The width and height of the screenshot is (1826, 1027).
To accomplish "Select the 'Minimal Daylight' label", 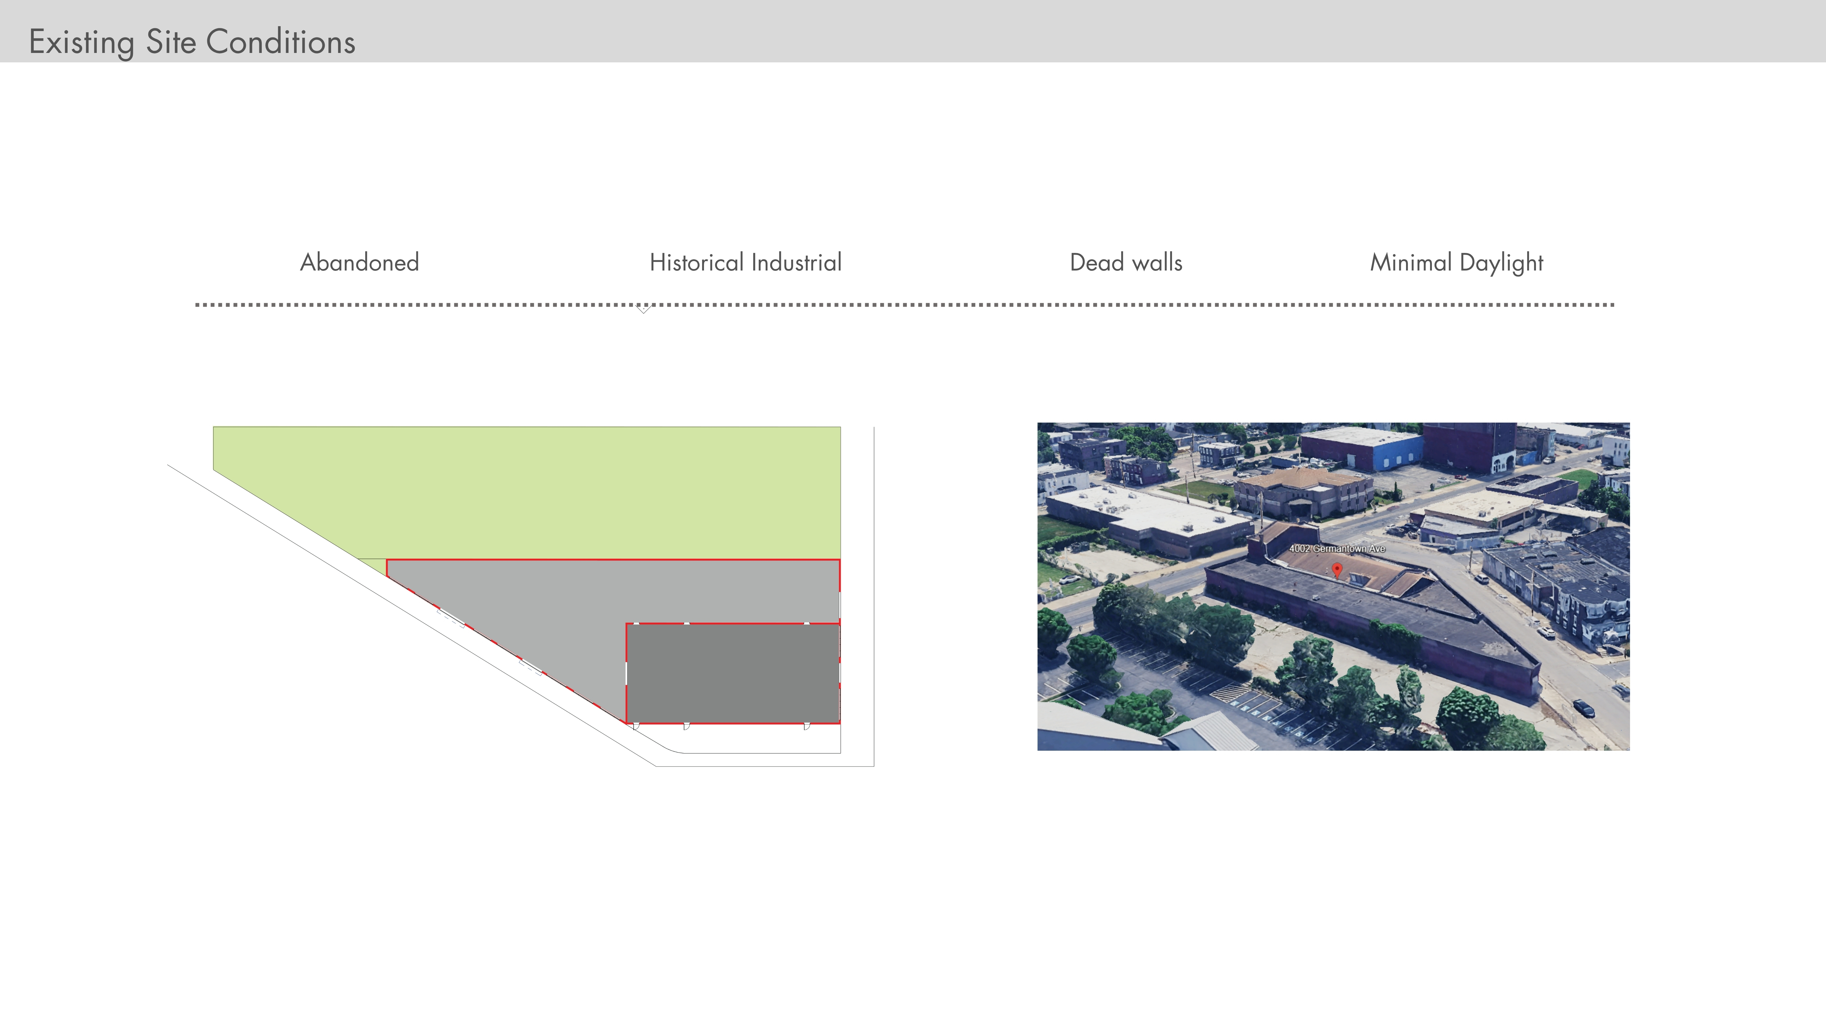I will (1456, 263).
